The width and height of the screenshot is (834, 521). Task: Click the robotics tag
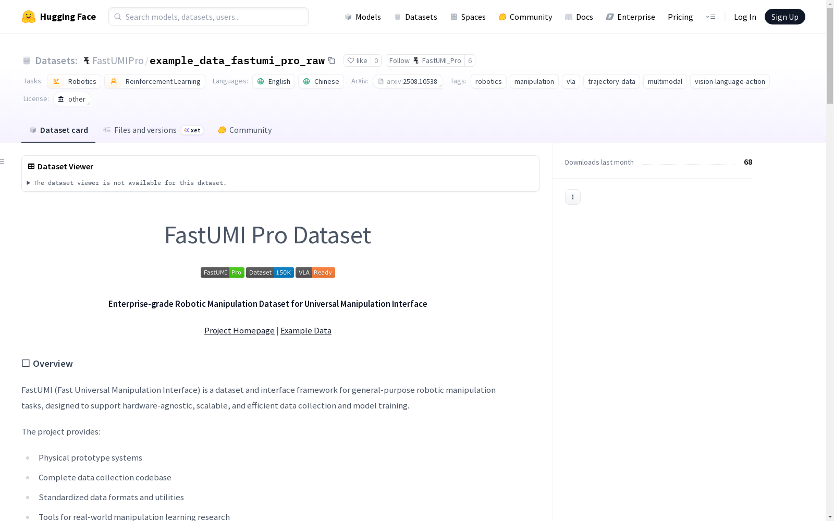(x=488, y=81)
